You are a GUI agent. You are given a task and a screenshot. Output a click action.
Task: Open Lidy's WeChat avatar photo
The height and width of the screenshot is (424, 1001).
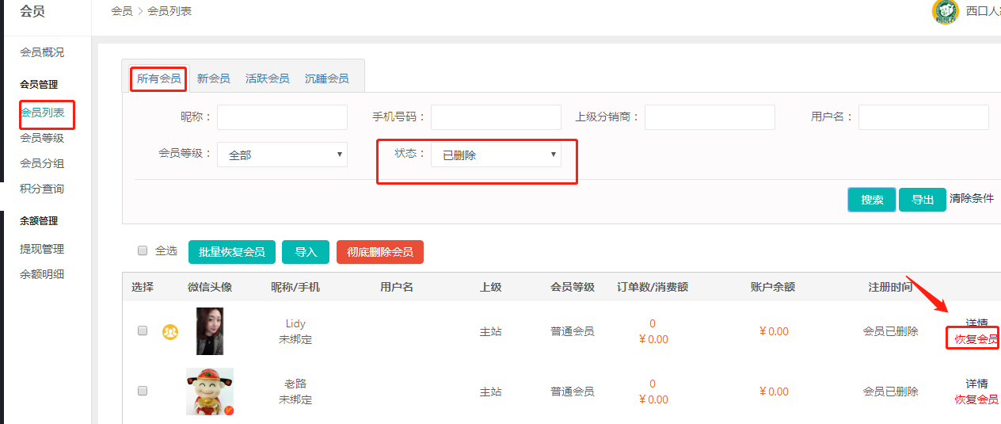click(210, 331)
